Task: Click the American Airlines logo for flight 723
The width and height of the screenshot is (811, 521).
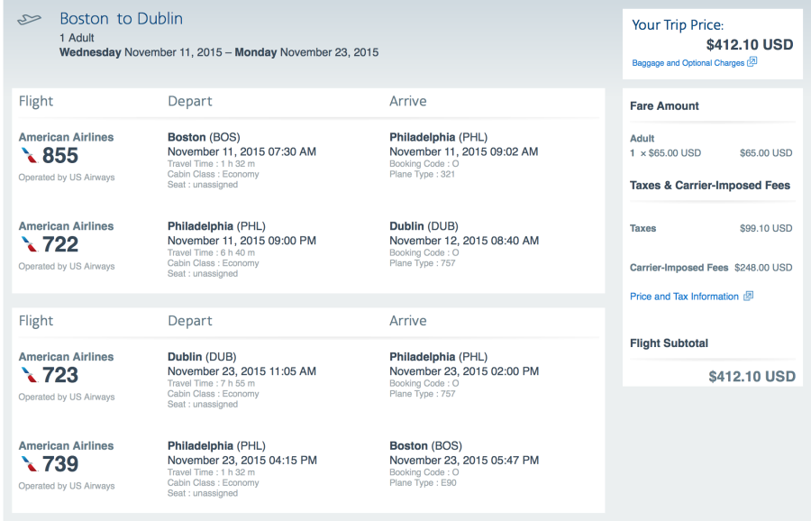Action: coord(29,375)
